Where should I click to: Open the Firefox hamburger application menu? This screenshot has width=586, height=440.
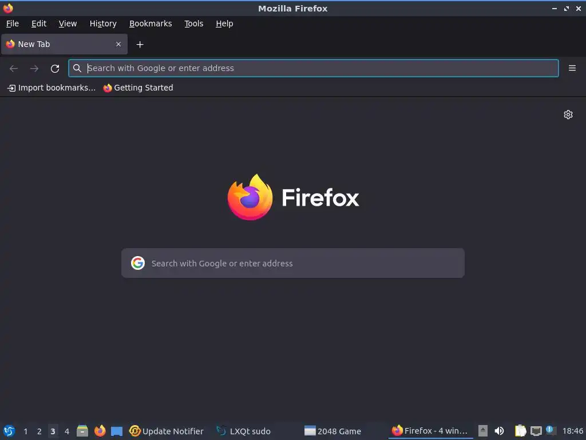(x=572, y=68)
